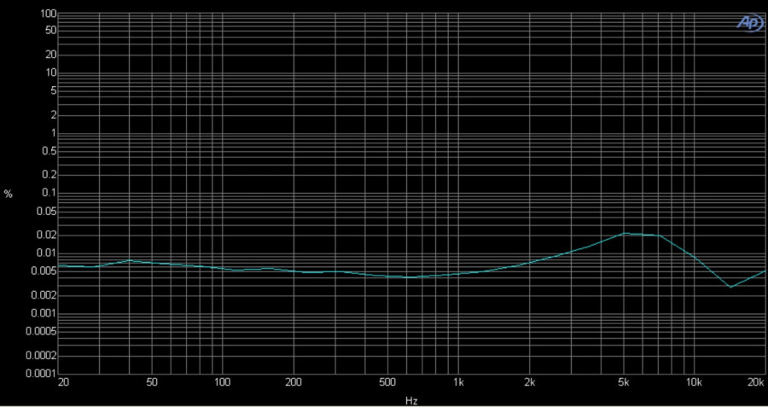Click the 10k frequency axis label

point(695,385)
